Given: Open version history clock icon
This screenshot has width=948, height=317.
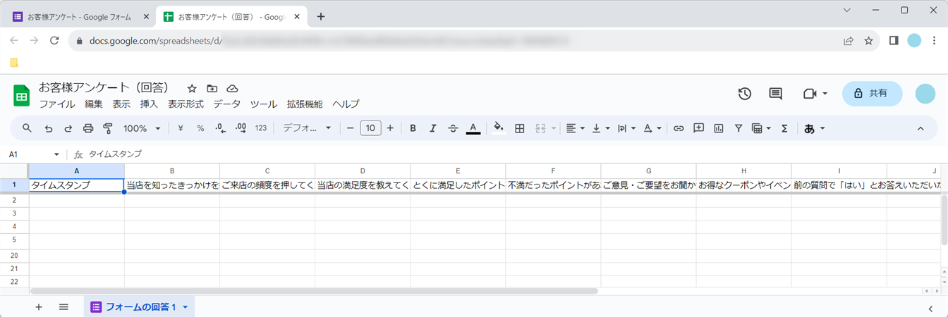Looking at the screenshot, I should pyautogui.click(x=744, y=94).
